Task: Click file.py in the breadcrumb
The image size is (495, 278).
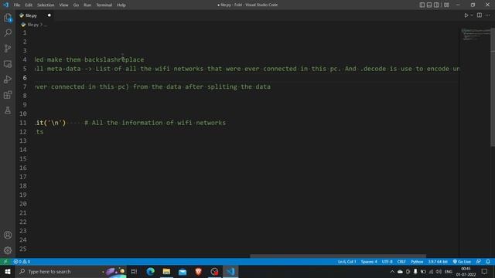Action: [x=32, y=25]
